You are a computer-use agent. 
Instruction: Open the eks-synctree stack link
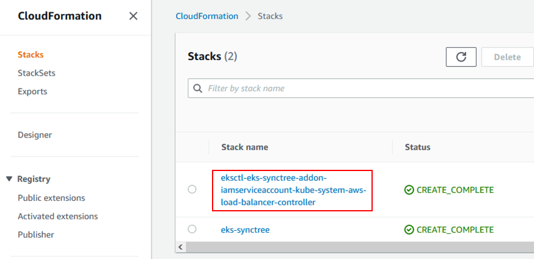pyautogui.click(x=245, y=230)
